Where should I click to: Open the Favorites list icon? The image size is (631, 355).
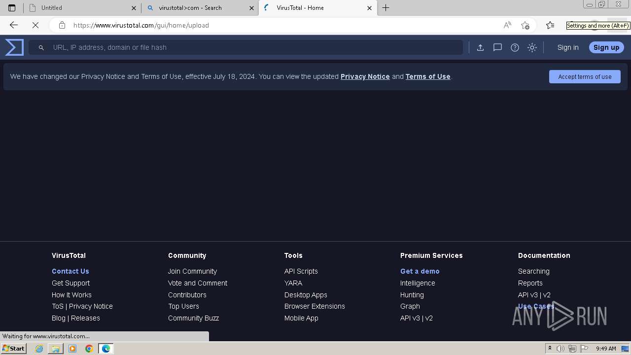click(550, 25)
